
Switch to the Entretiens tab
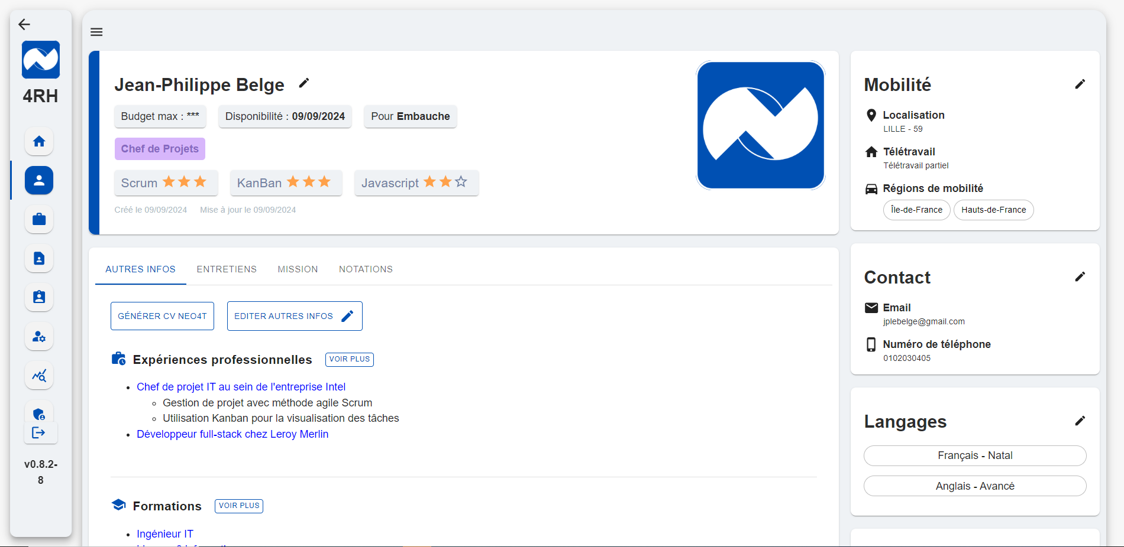pos(227,269)
